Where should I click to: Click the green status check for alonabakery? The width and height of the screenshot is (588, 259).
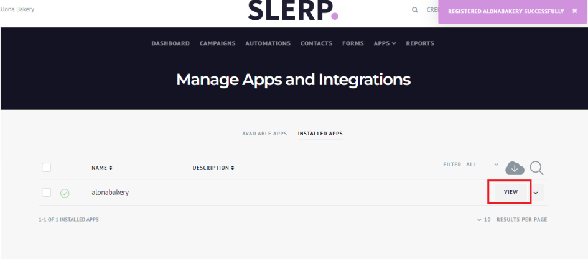click(x=65, y=193)
